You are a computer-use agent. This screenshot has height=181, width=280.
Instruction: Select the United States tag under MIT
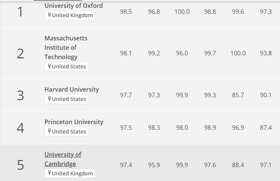pos(66,67)
